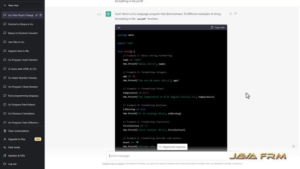Image resolution: width=300 pixels, height=169 pixels.
Task: Click the thumbs down icon on the response
Action: pos(235,14)
